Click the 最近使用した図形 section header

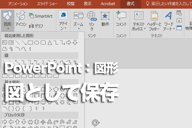click(40, 36)
